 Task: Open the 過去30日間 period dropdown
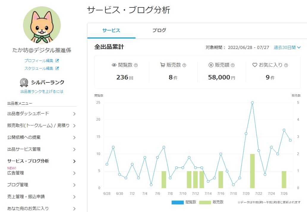pos(287,47)
